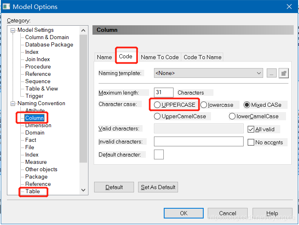
Task: Select Measure in the category tree
Action: (36, 162)
